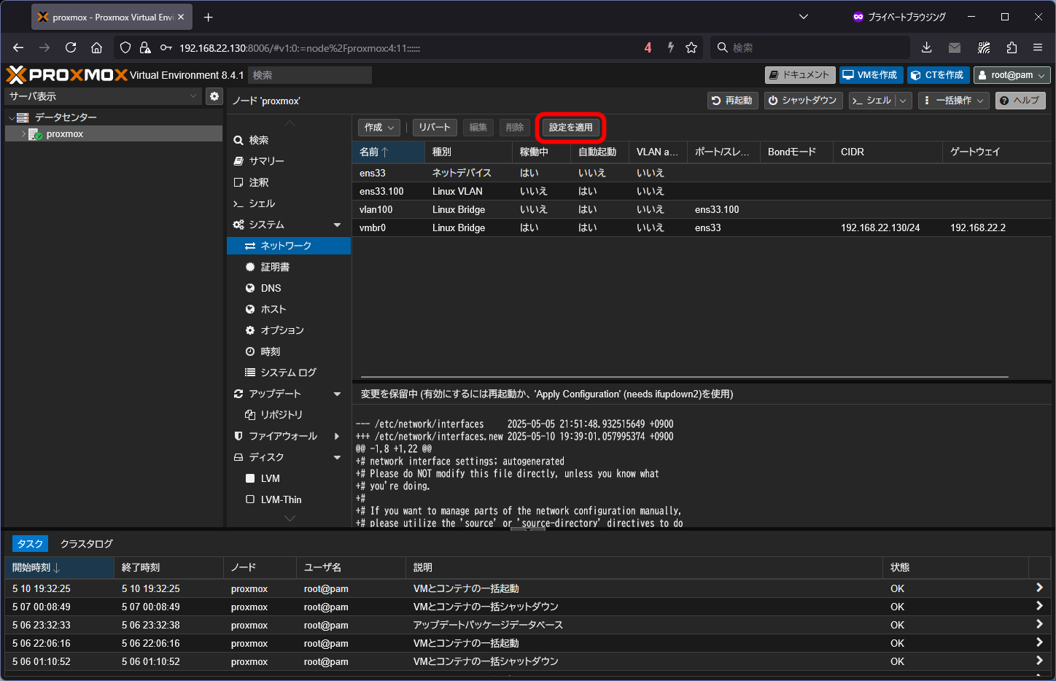Open DNS menu item

[x=289, y=288]
